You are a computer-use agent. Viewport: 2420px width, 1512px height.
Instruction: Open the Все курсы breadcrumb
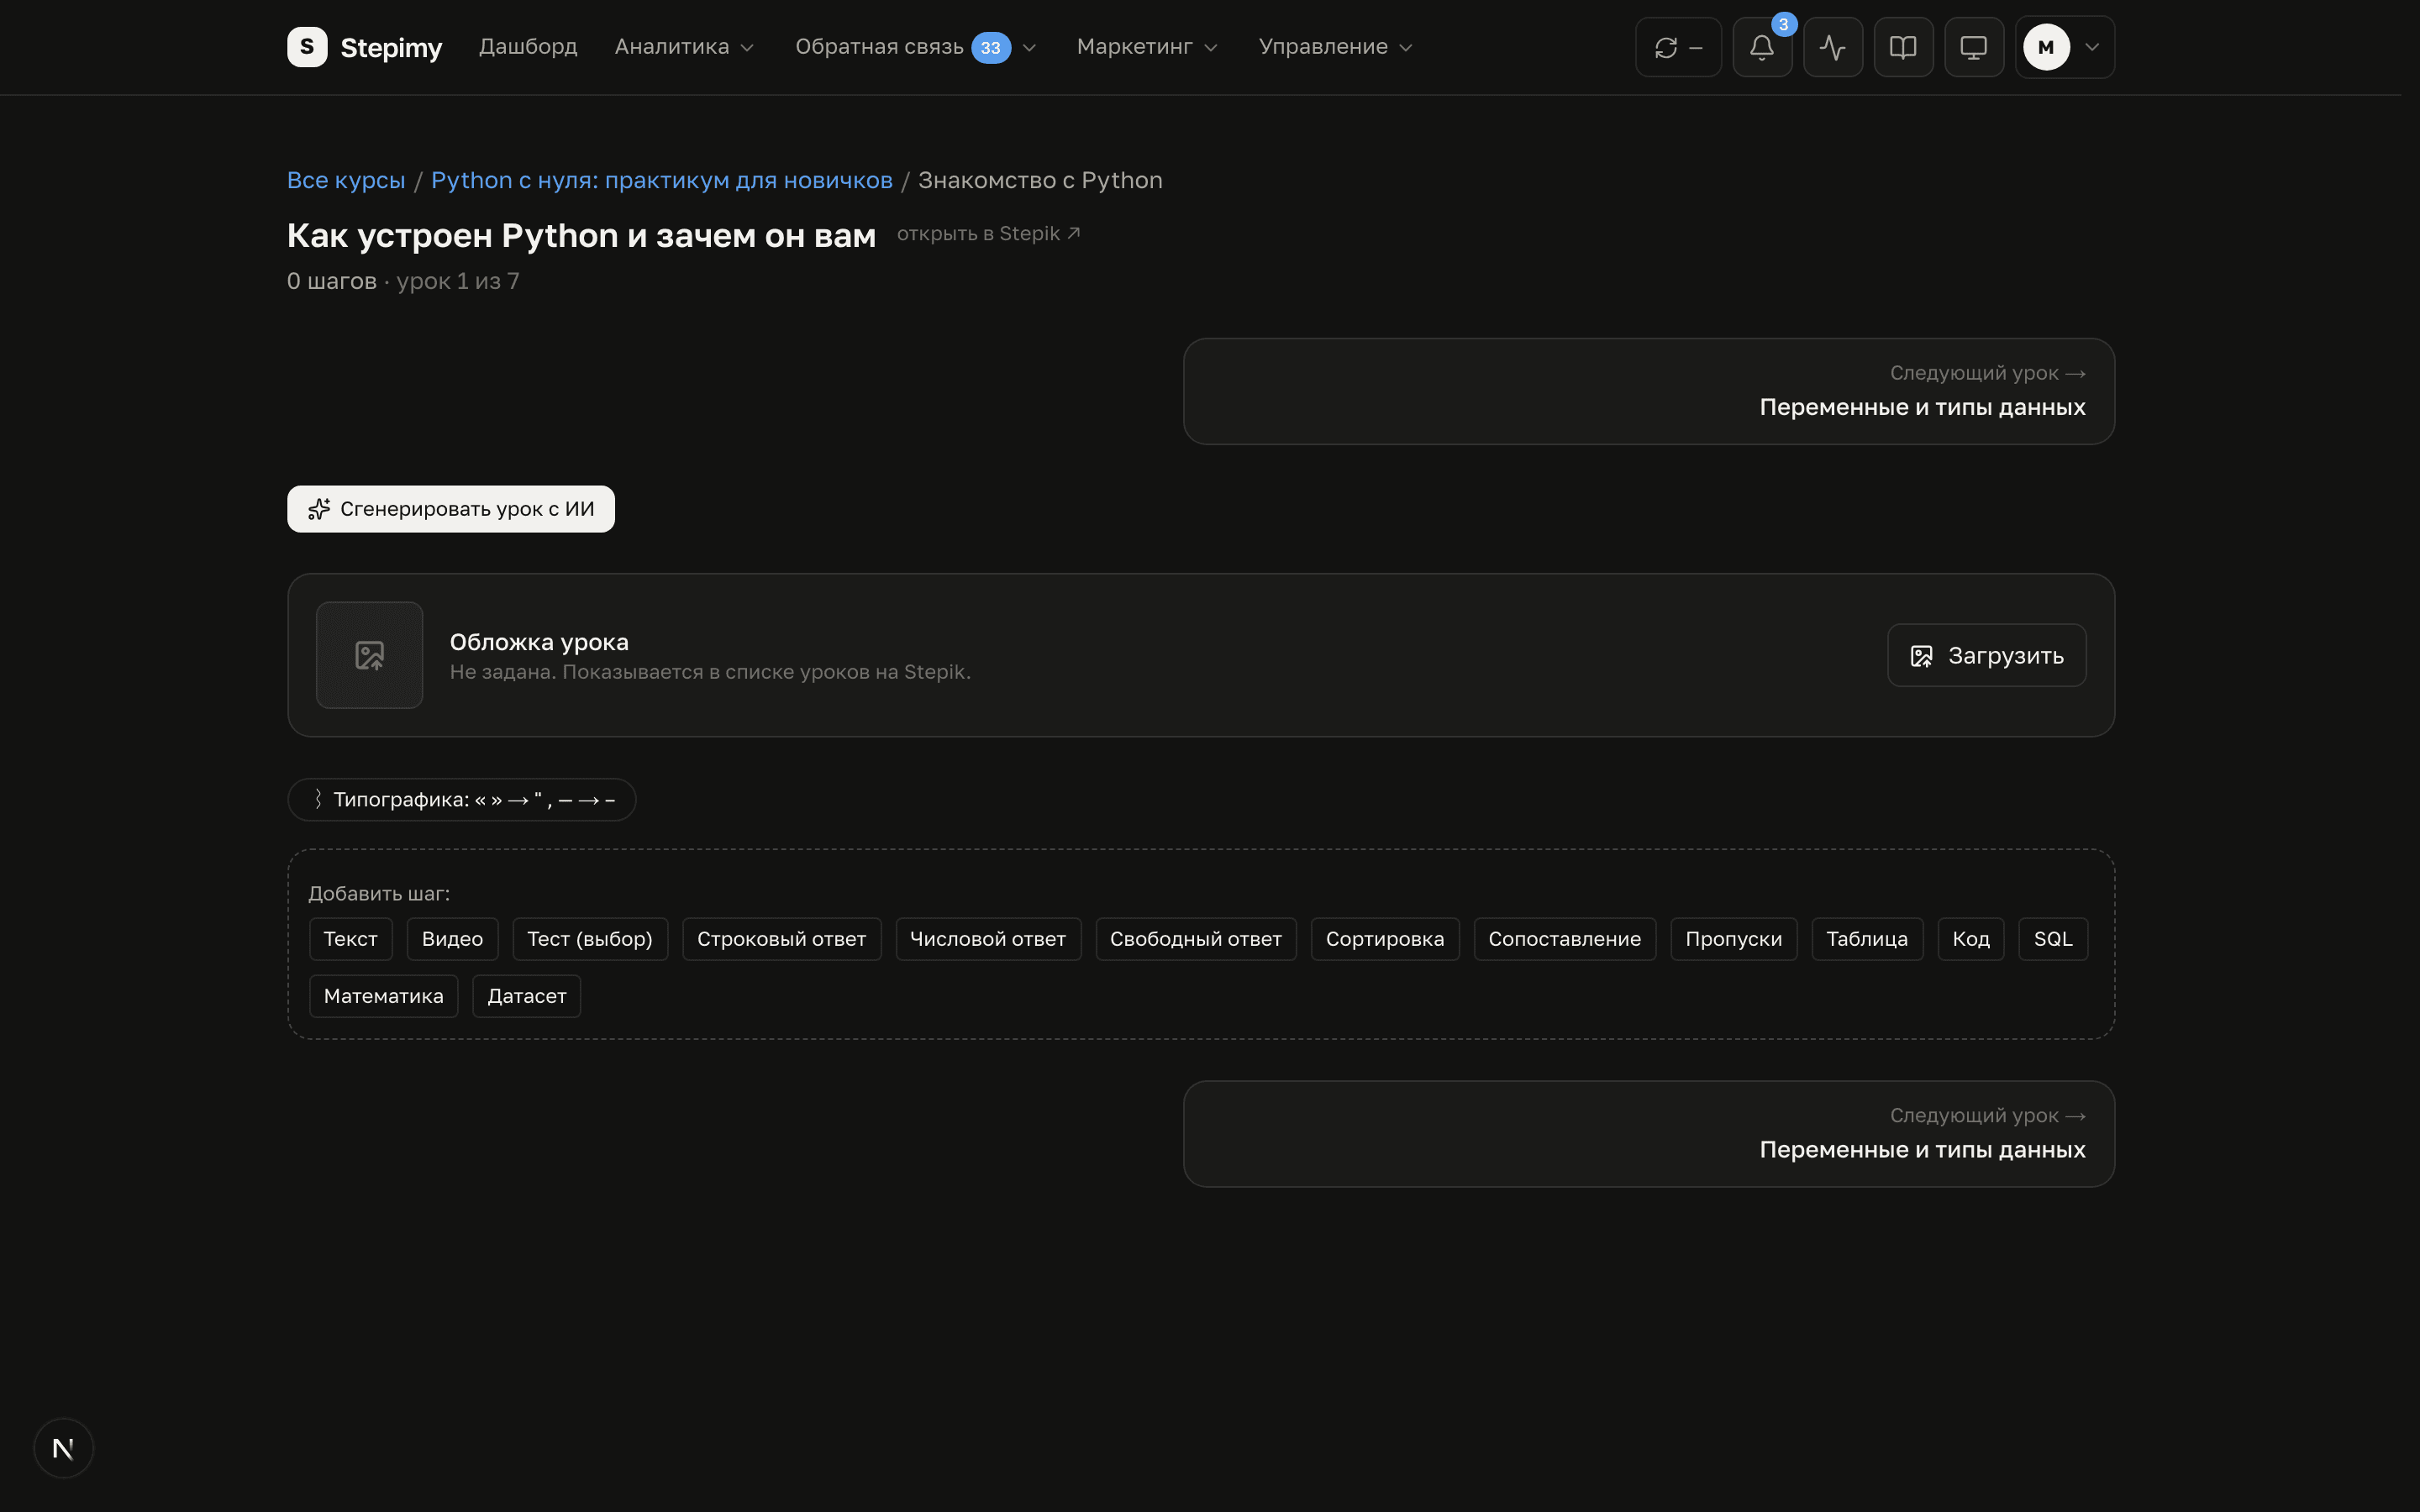pos(346,180)
